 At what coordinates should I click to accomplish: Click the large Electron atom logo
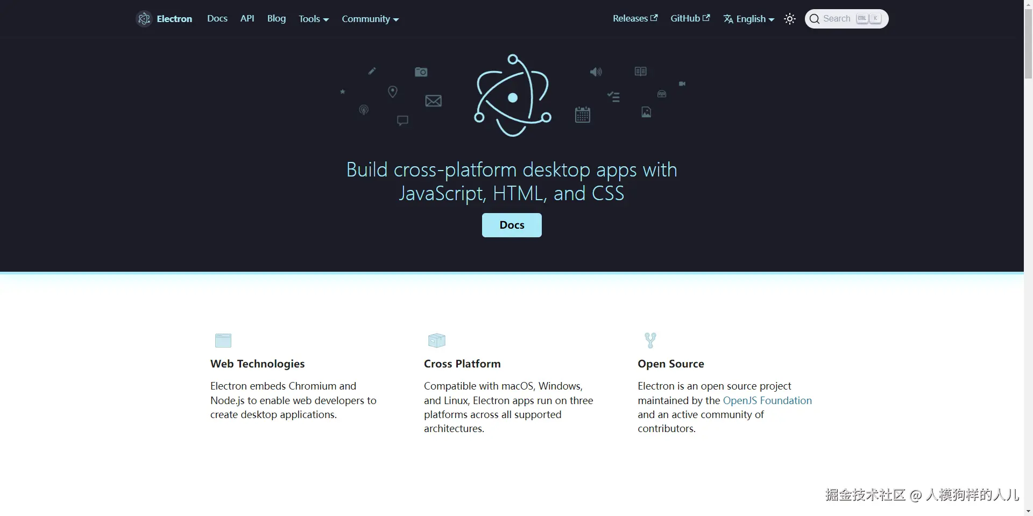point(512,95)
